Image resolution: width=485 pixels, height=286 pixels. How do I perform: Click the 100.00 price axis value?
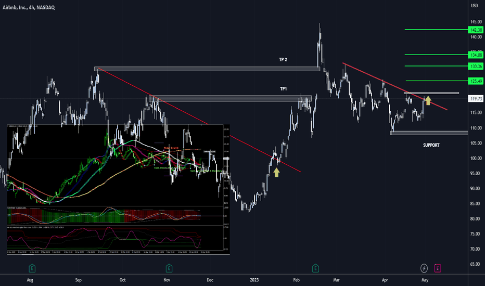476,158
